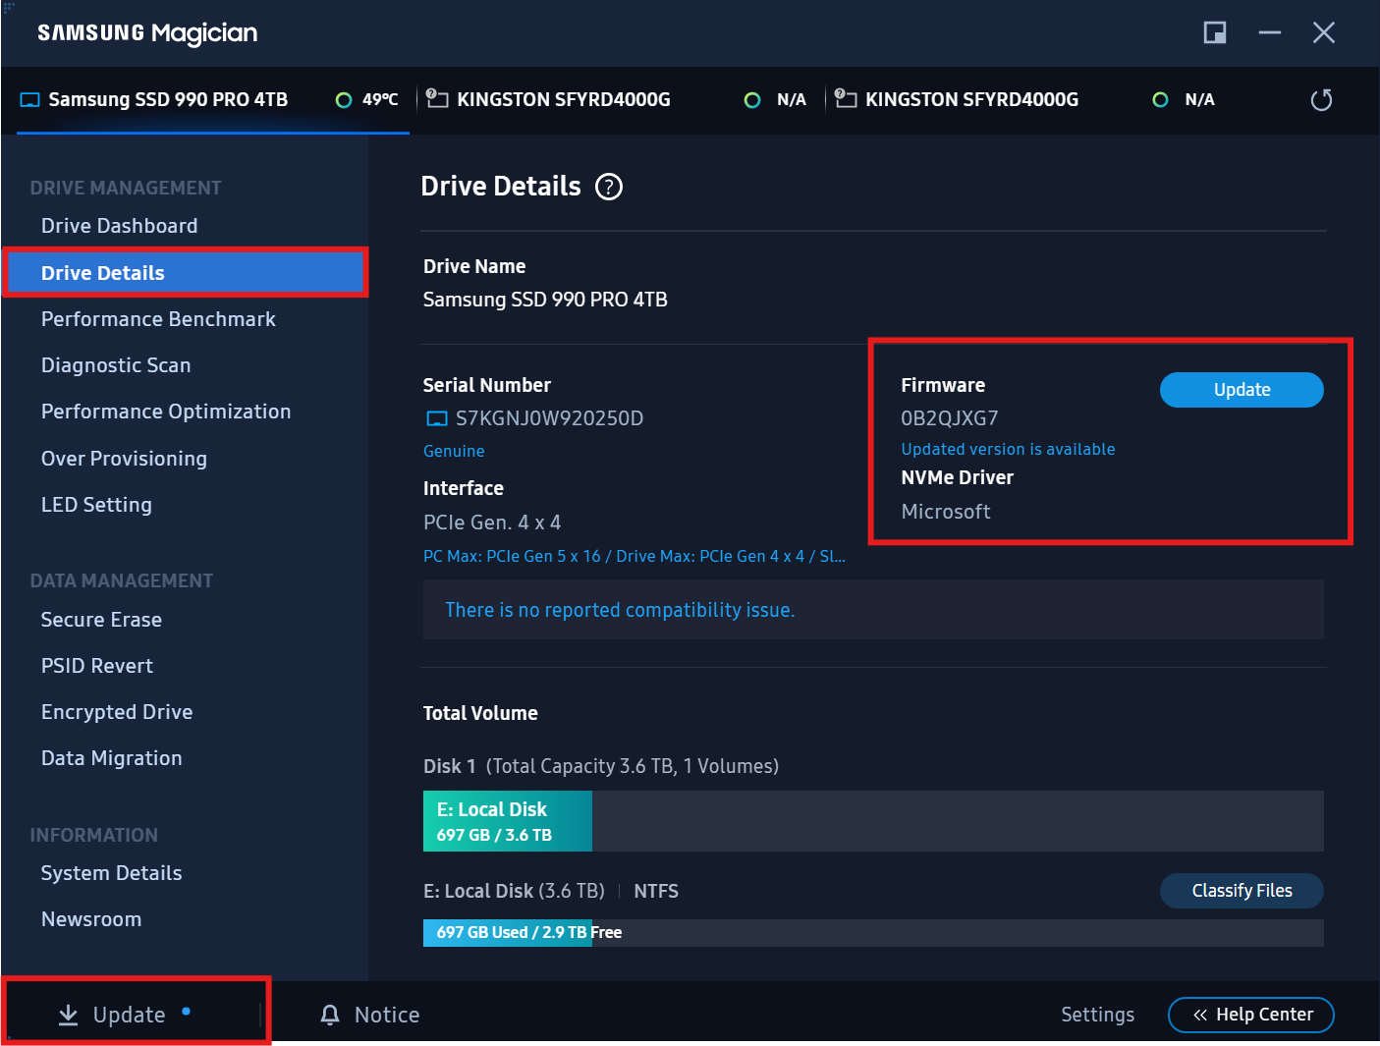Click the download Update icon at bottom
This screenshot has width=1380, height=1046.
68,1015
